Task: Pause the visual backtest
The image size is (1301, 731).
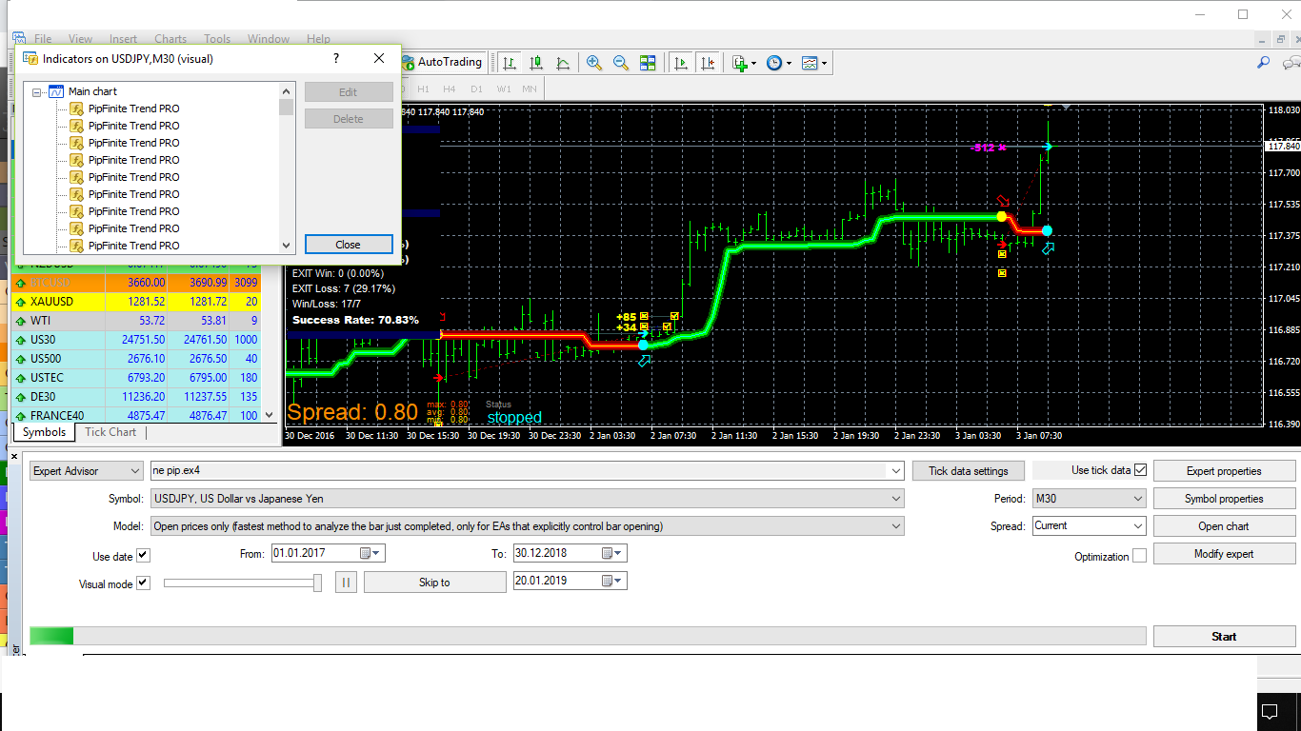Action: 346,582
